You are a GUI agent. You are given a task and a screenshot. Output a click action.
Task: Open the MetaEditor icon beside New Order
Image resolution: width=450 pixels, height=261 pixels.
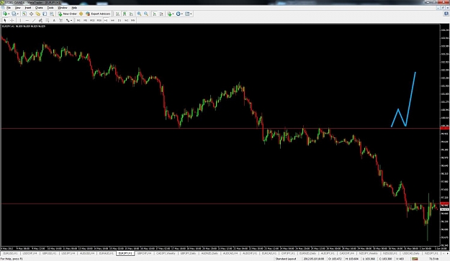[x=81, y=14]
